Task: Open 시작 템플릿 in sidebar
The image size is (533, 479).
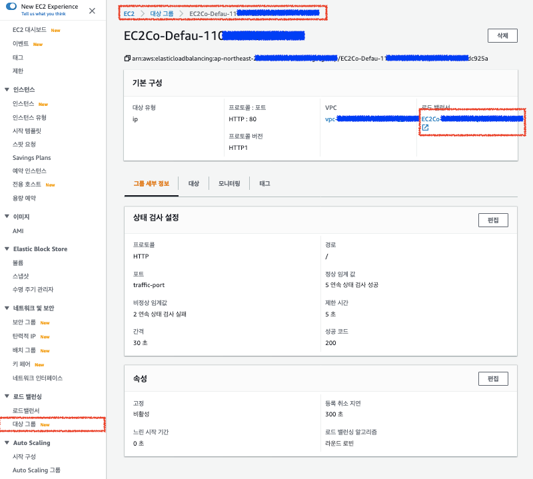Action: click(x=27, y=131)
